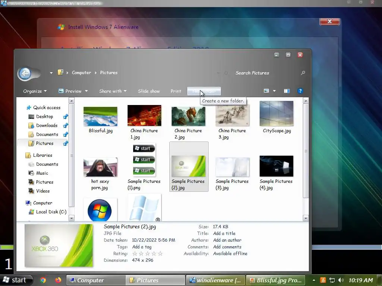The image size is (382, 286).
Task: Click the back navigation arrow in Explorer
Action: click(25, 73)
